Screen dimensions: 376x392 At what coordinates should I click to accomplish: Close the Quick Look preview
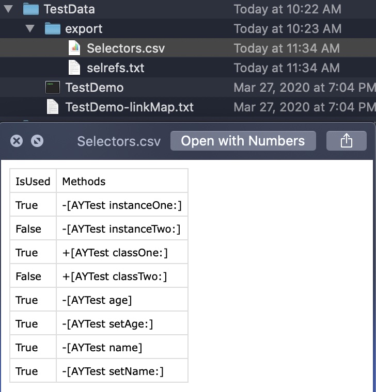click(x=17, y=141)
